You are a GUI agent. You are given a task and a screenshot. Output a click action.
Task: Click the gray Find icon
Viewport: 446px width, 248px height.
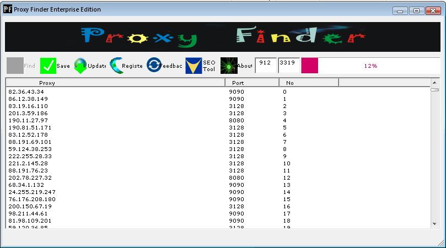(x=15, y=66)
